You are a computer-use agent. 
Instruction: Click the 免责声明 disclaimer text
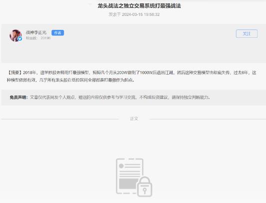coord(110,98)
